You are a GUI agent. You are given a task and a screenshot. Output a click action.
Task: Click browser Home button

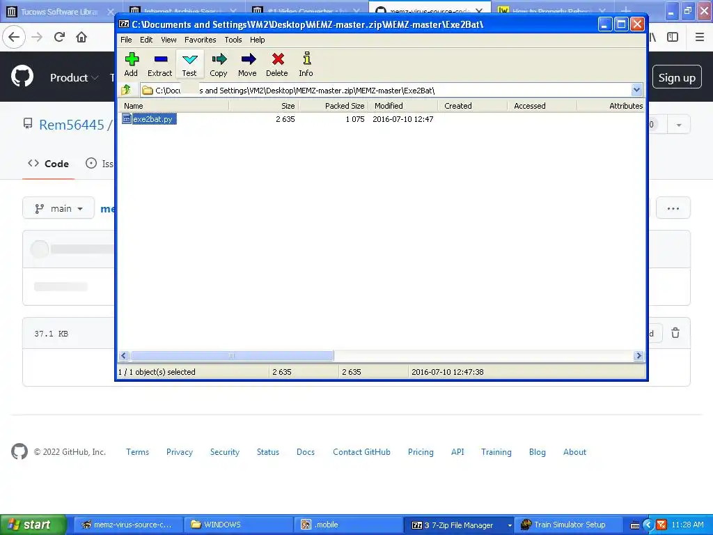(81, 38)
